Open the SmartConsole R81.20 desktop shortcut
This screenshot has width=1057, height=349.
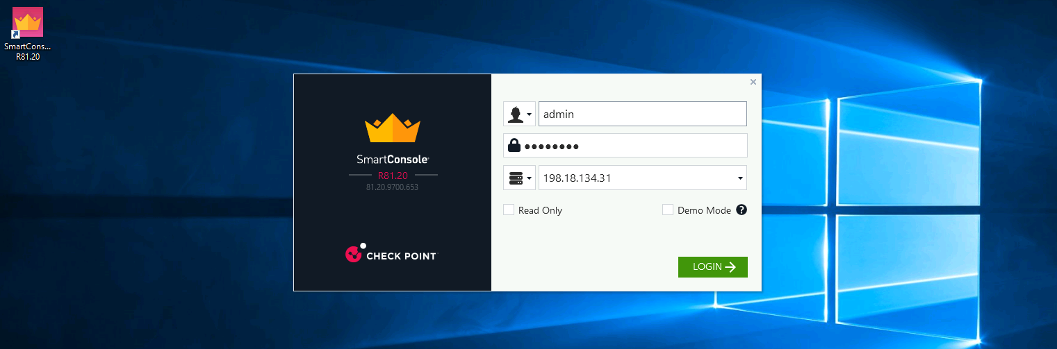(28, 24)
